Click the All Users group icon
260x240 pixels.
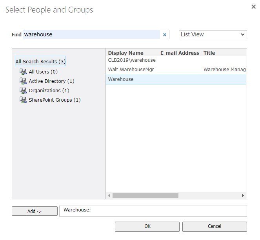coord(23,72)
